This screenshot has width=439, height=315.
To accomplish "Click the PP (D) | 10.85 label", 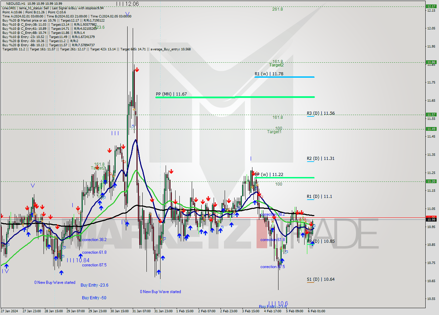I will 321,241.
